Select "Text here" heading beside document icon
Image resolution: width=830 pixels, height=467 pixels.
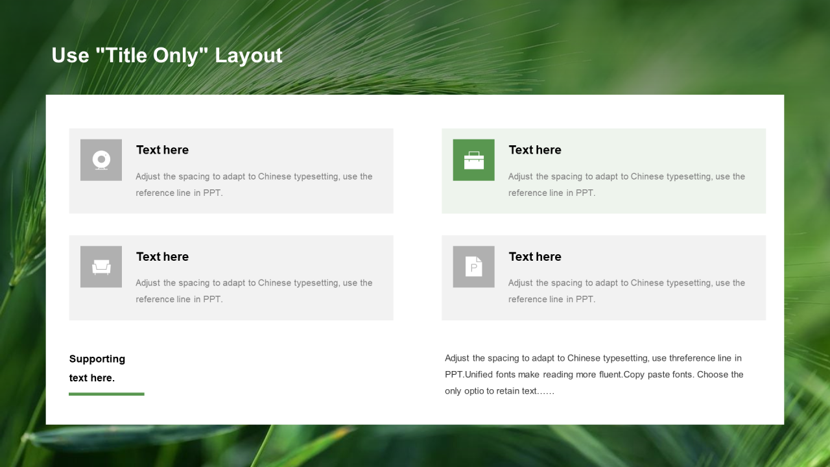click(535, 257)
